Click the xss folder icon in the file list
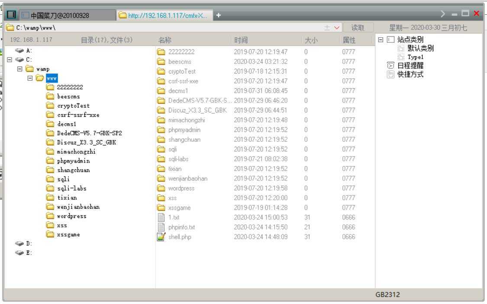The width and height of the screenshot is (487, 304). coord(161,198)
